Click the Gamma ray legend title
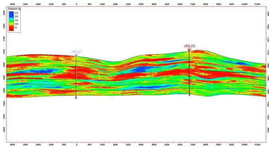This screenshot has height=147, width=269. coord(14,9)
